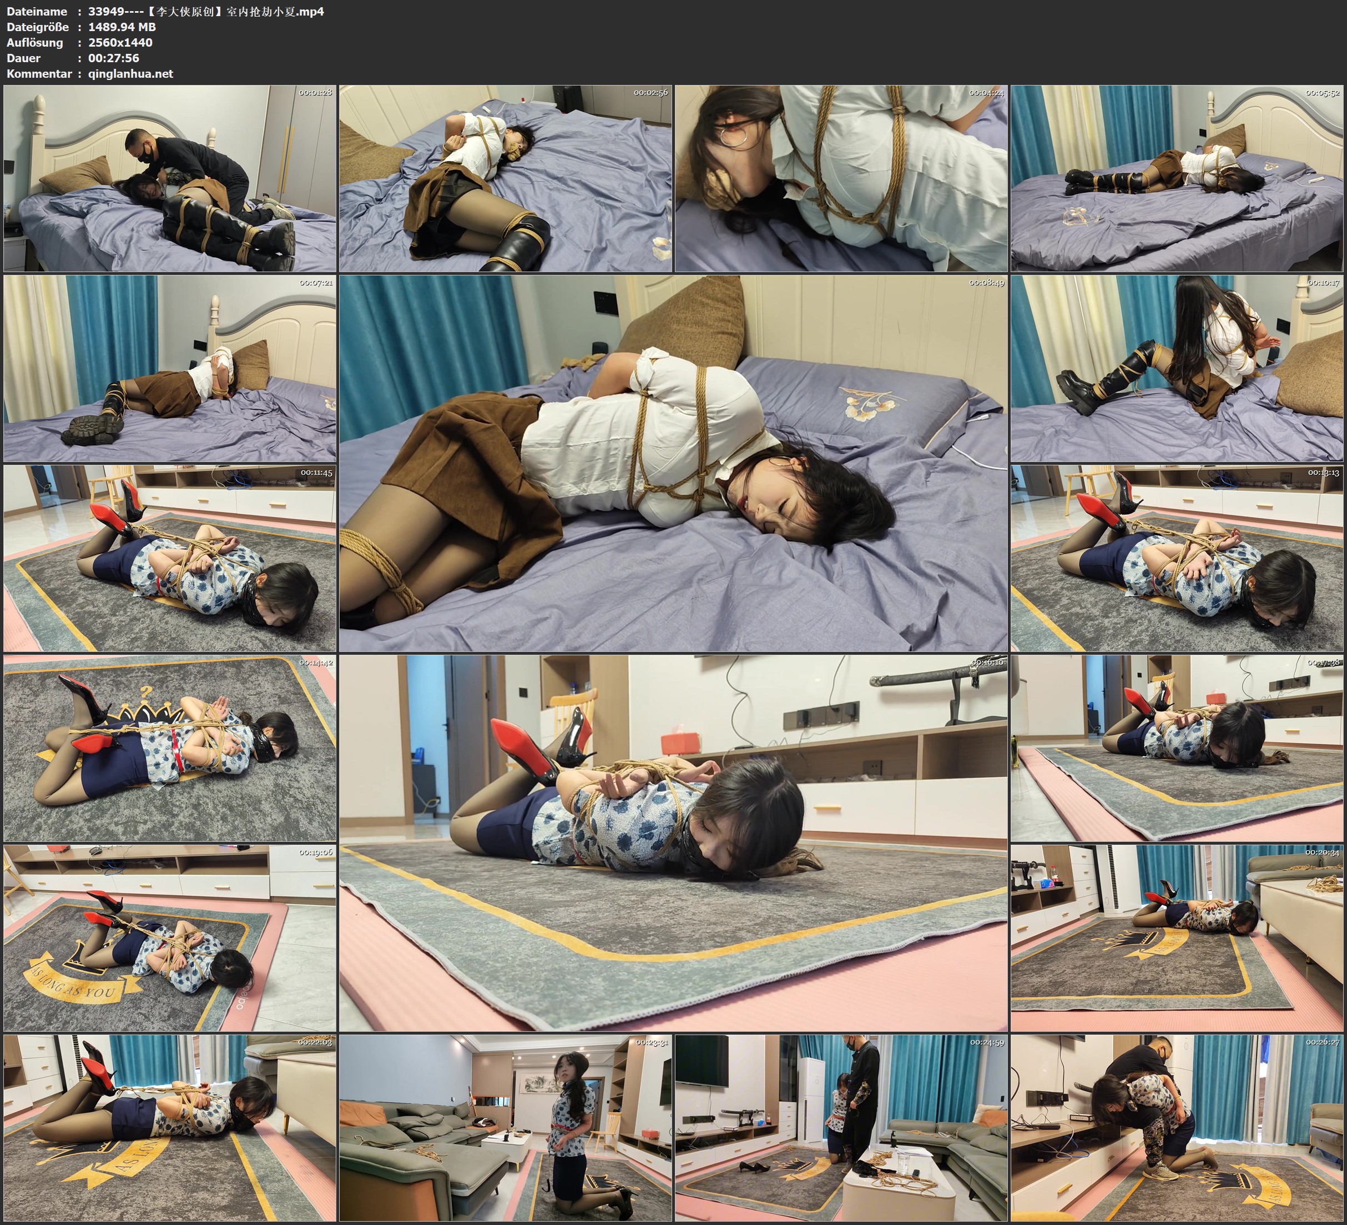Select the 00:11:45 frame
The width and height of the screenshot is (1347, 1225).
[170, 558]
